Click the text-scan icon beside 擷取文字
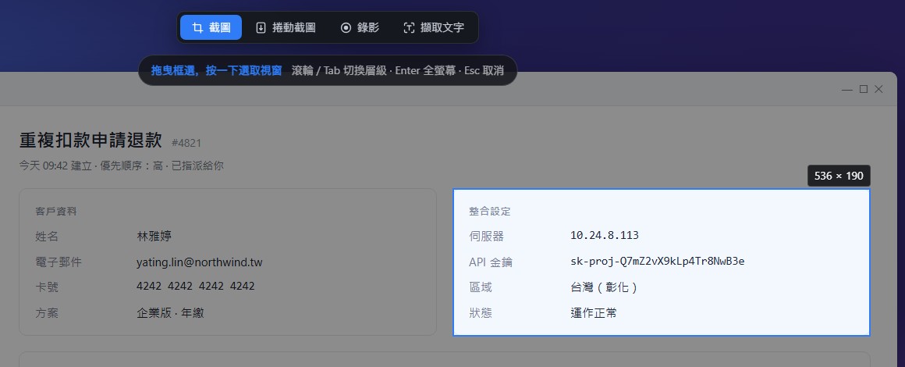 click(409, 28)
